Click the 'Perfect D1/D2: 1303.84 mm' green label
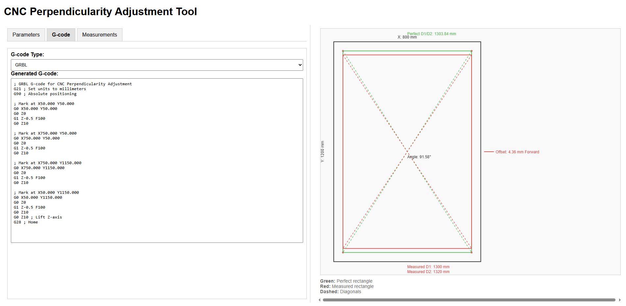Screen dimensions: 626x306 [431, 34]
